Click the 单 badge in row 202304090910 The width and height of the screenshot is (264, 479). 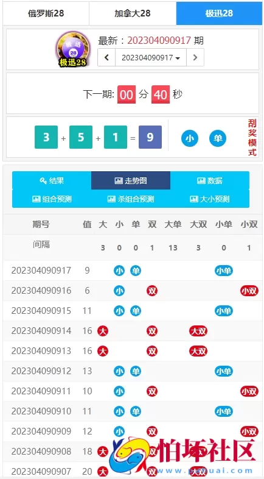tap(136, 411)
